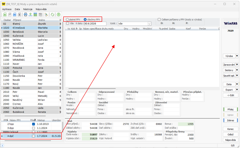This screenshot has height=148, width=241.
Task: Check the checkbox in 9999 Celkově row
Action: click(x=34, y=132)
